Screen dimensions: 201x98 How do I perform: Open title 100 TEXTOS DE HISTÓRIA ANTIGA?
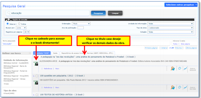pyautogui.click(x=62, y=95)
